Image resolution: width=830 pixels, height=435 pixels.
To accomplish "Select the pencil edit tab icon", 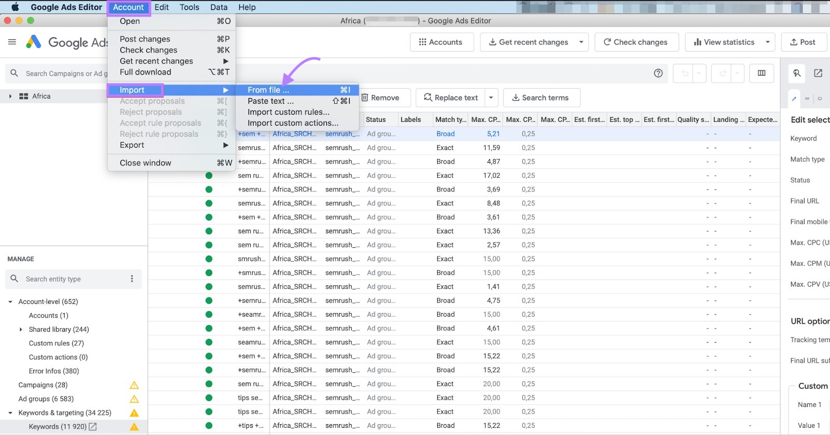I will coord(794,99).
